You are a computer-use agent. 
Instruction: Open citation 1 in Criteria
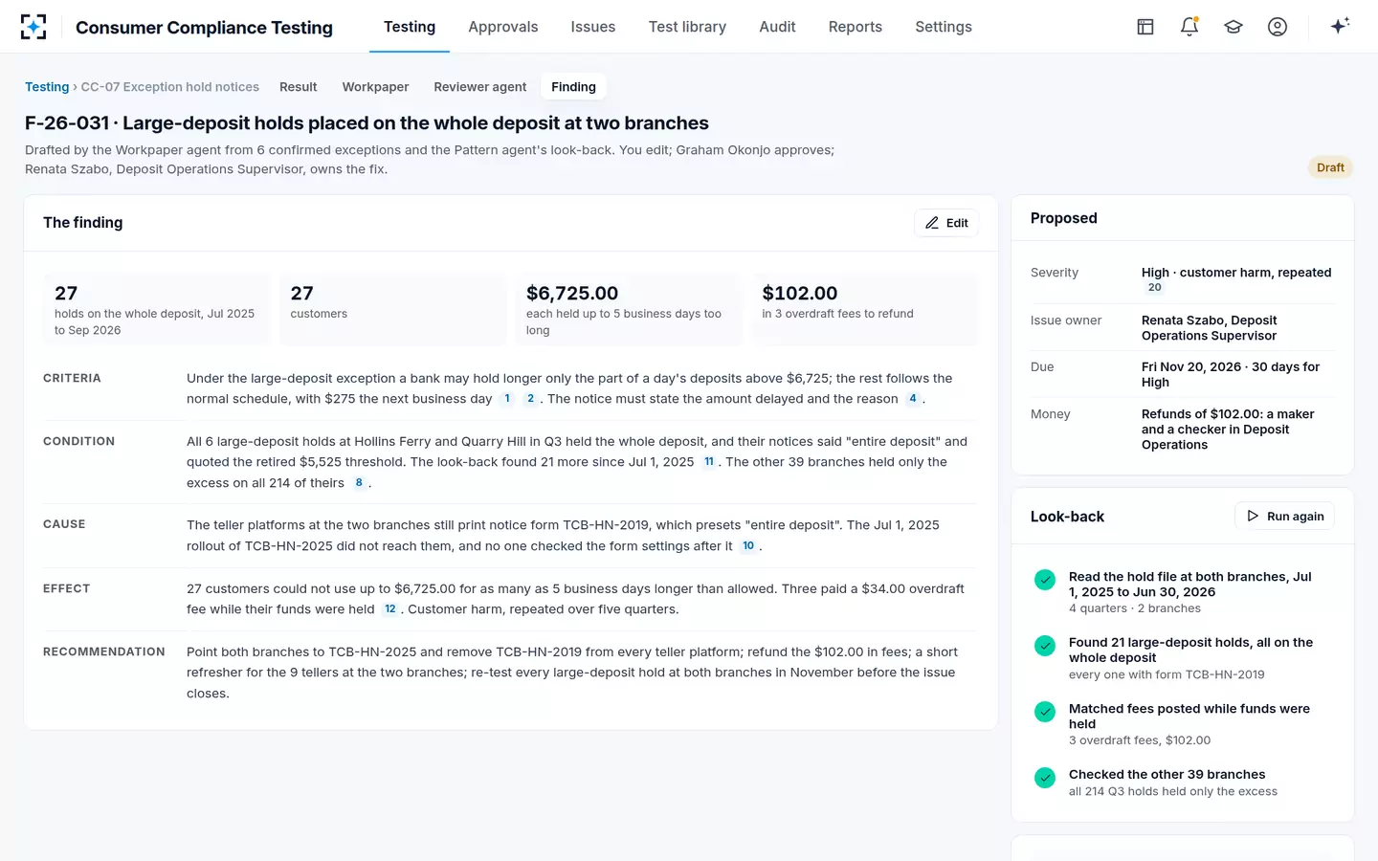coord(507,399)
